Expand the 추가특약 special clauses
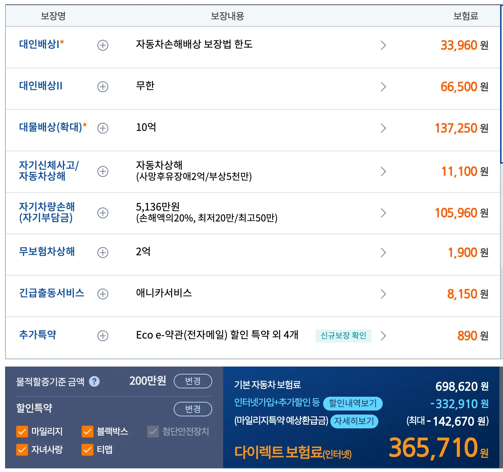 (x=102, y=335)
